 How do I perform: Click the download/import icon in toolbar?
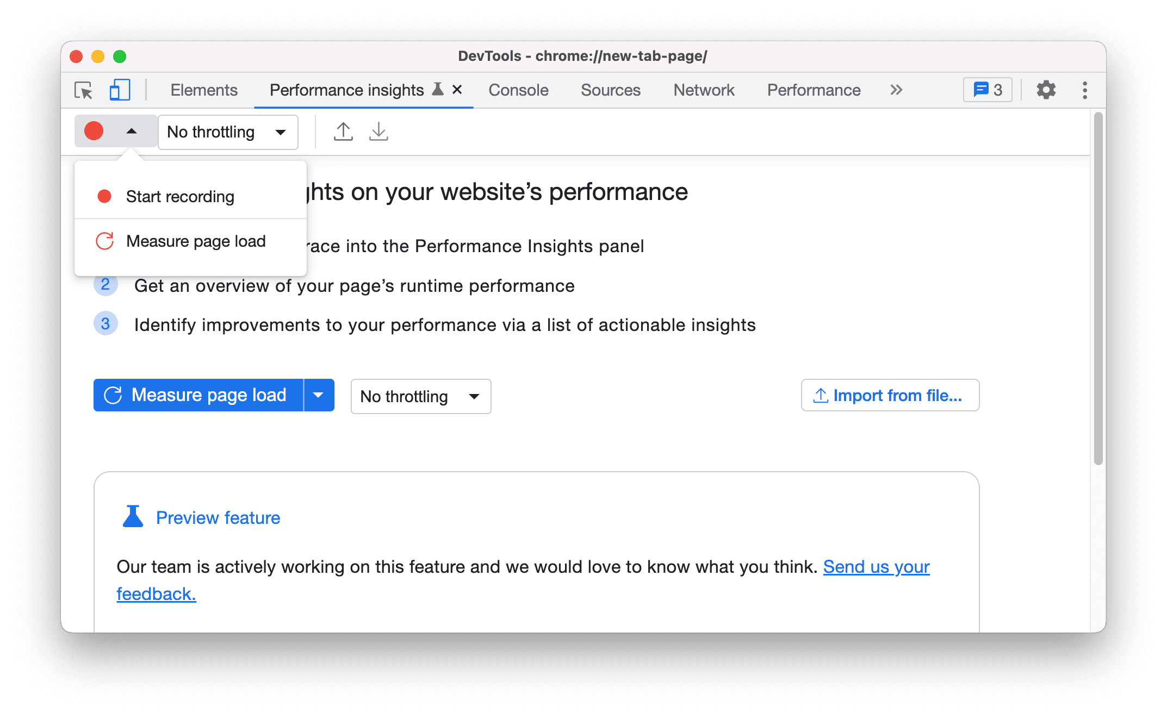coord(378,132)
